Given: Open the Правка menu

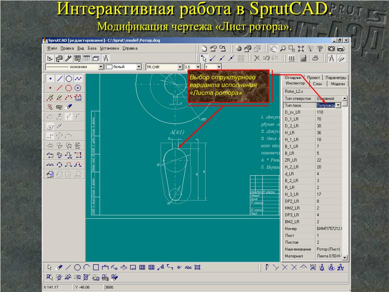Looking at the screenshot, I should (67, 48).
